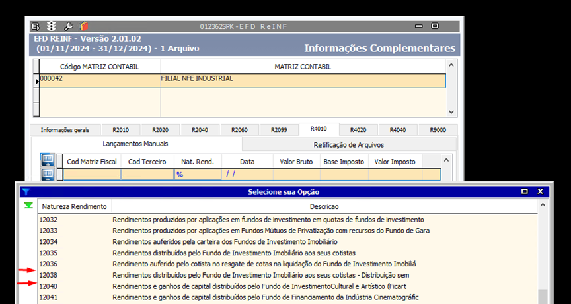This screenshot has height=304, width=571.
Task: Click the red book icon
Action: pyautogui.click(x=84, y=26)
